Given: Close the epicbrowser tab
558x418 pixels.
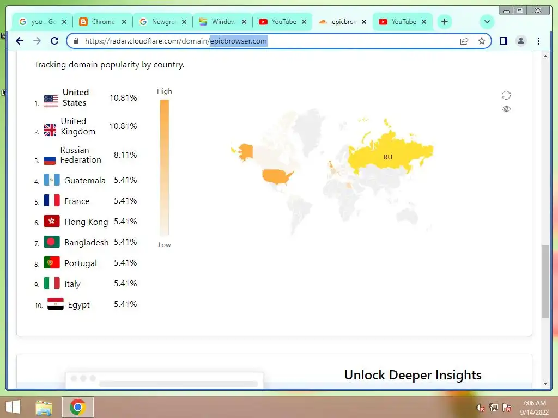Looking at the screenshot, I should [363, 22].
